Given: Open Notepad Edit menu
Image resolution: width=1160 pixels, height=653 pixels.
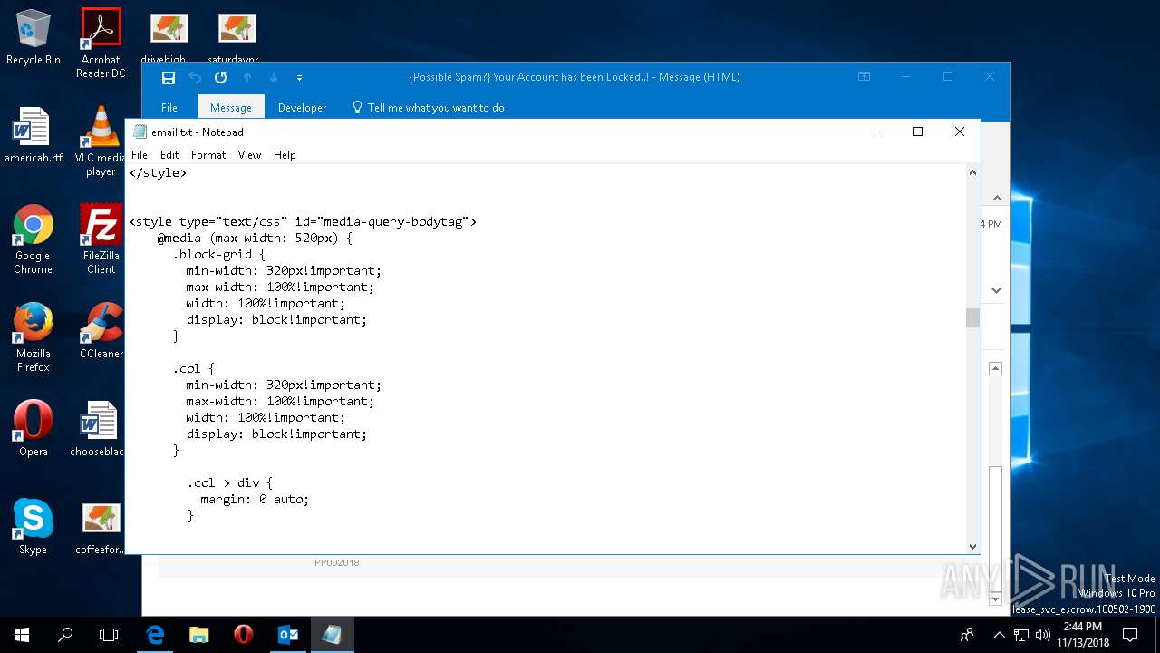Looking at the screenshot, I should pos(169,155).
